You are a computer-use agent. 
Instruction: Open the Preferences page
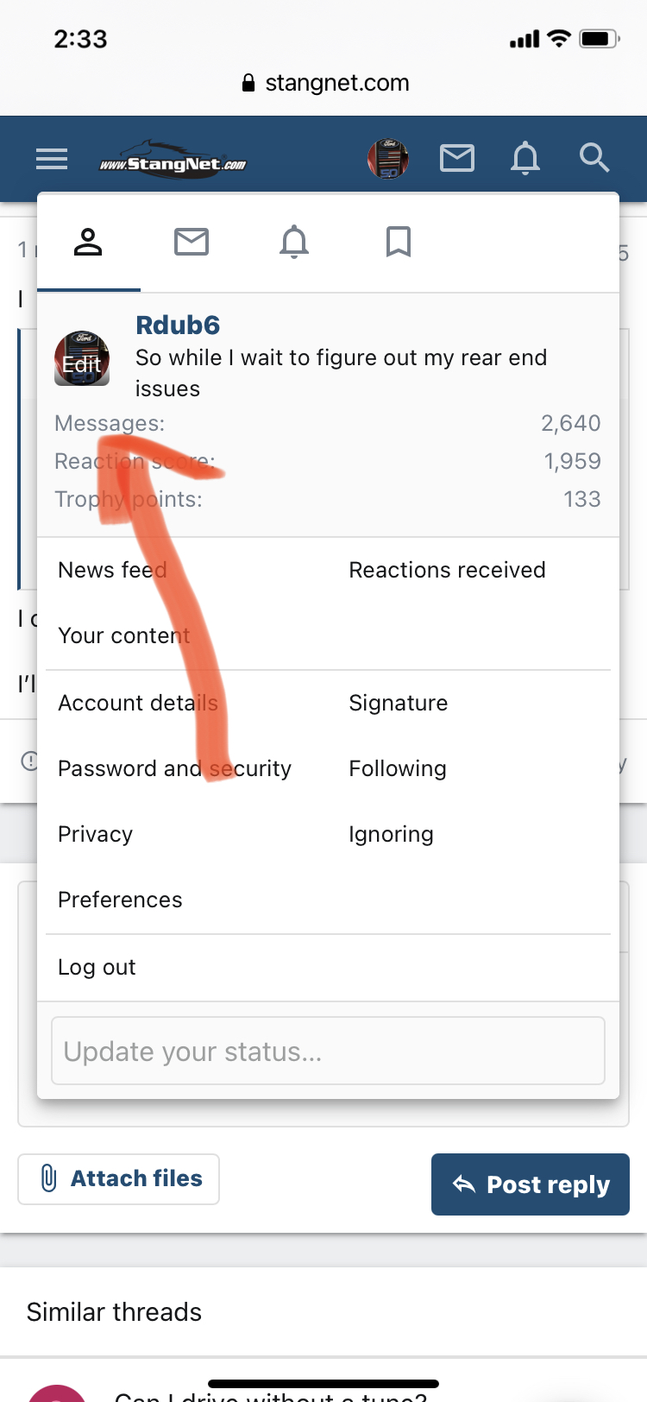pyautogui.click(x=120, y=900)
